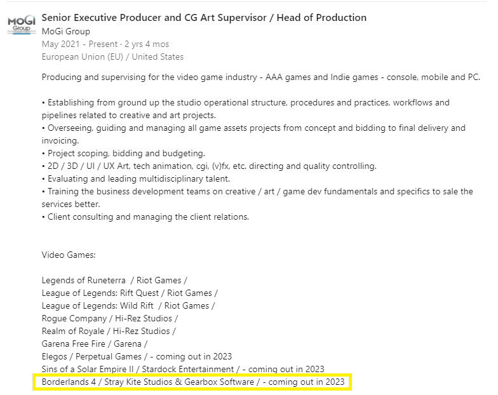
Task: Click the MoGi Group company logo
Action: pyautogui.click(x=22, y=25)
